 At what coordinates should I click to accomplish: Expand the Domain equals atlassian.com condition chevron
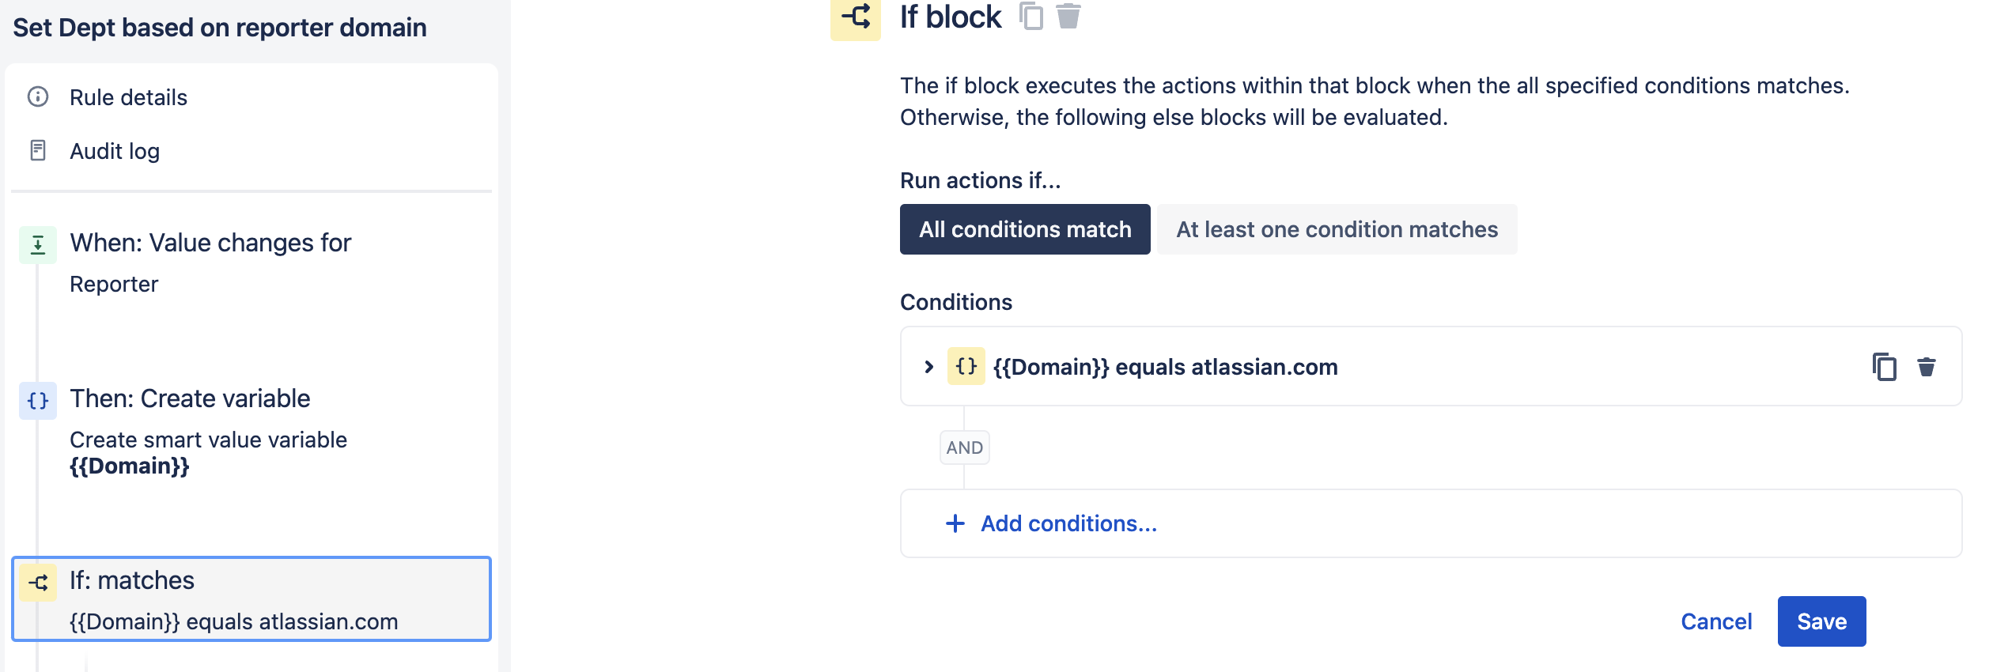929,367
